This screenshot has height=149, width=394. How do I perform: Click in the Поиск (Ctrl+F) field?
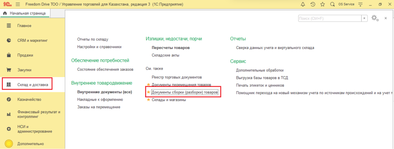pos(330,18)
